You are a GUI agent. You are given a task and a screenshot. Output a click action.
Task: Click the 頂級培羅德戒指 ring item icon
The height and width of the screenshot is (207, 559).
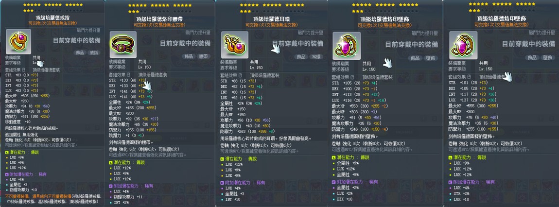(18, 42)
